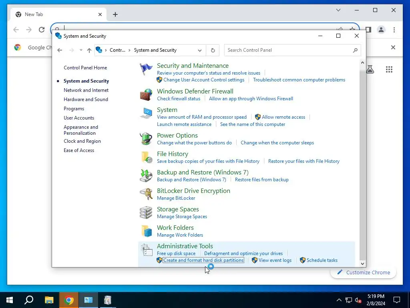Go back in Control Panel navigation
Screen dimensions: 410x308
pyautogui.click(x=60, y=50)
